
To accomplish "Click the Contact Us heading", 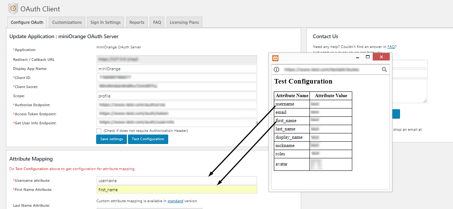I will click(x=325, y=37).
